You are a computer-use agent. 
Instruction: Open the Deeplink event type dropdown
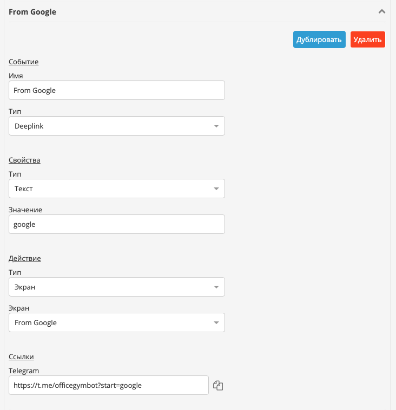117,126
